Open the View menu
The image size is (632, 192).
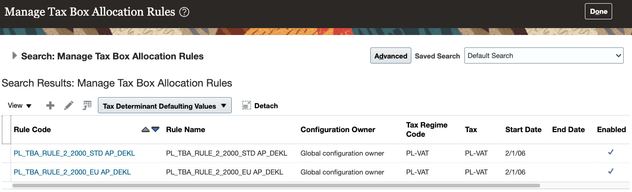point(20,105)
